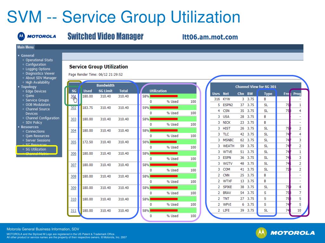Open service group 303 link
Image resolution: width=325 pixels, height=243 pixels.
tap(73, 119)
